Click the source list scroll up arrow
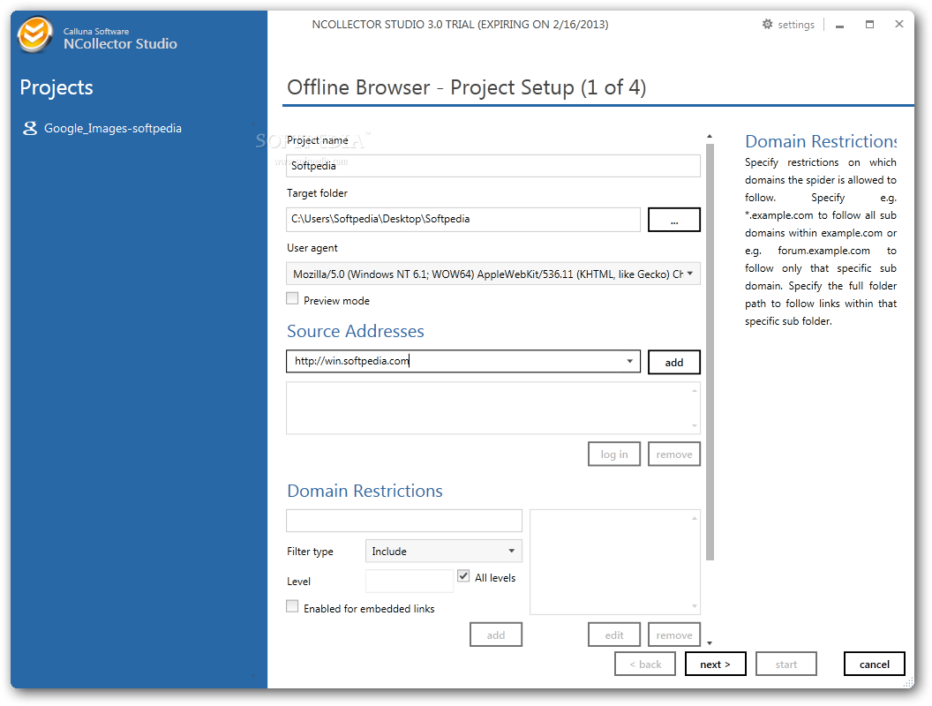932x706 pixels. (x=695, y=390)
